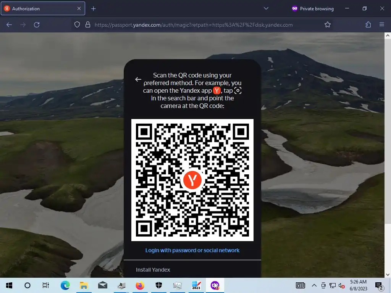Viewport: 391px width, 293px height.
Task: Open Windows Security shield in the taskbar
Action: pyautogui.click(x=158, y=285)
